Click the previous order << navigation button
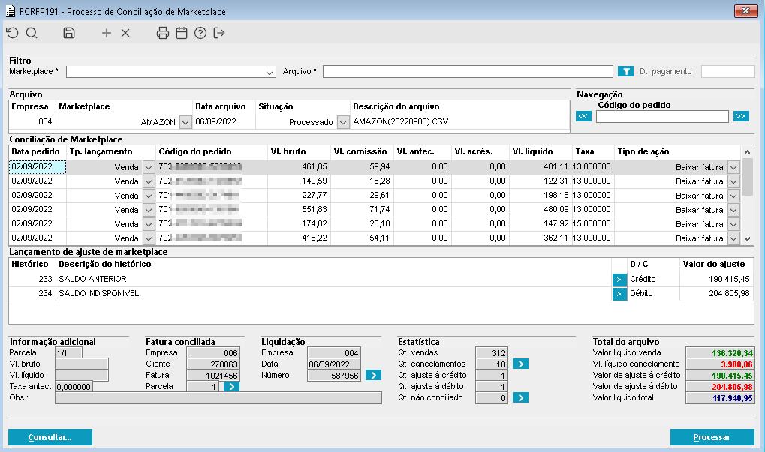Viewport: 765px width, 452px height. tap(583, 116)
